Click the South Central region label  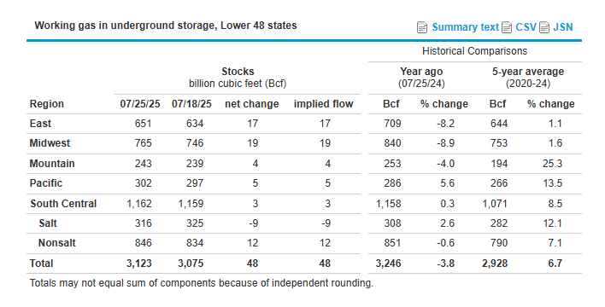tap(63, 203)
